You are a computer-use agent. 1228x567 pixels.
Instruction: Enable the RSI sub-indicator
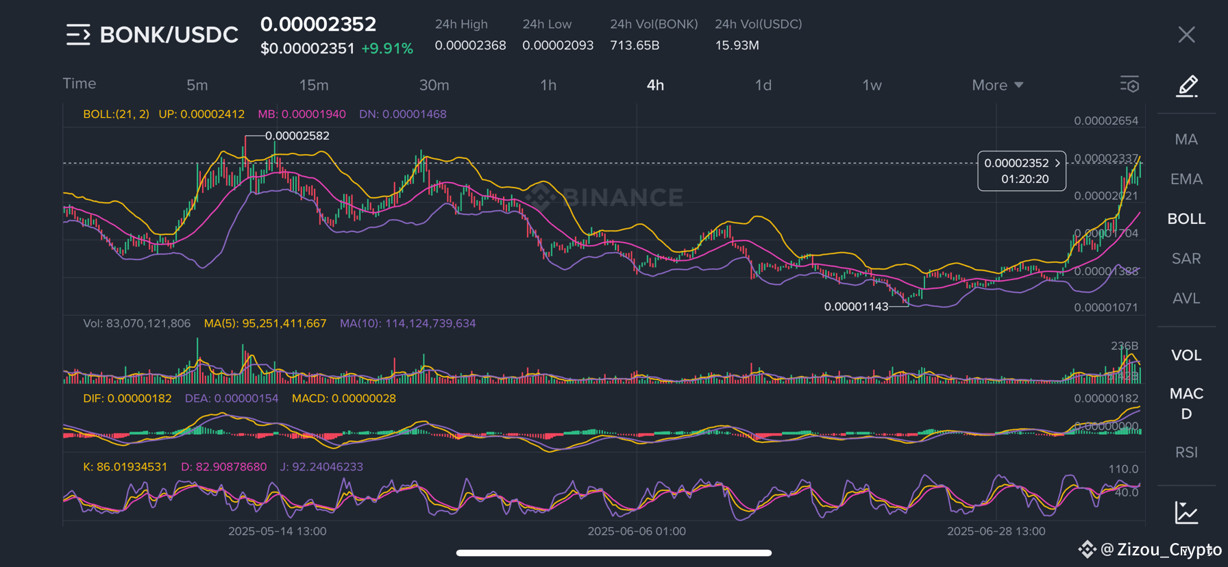1186,453
